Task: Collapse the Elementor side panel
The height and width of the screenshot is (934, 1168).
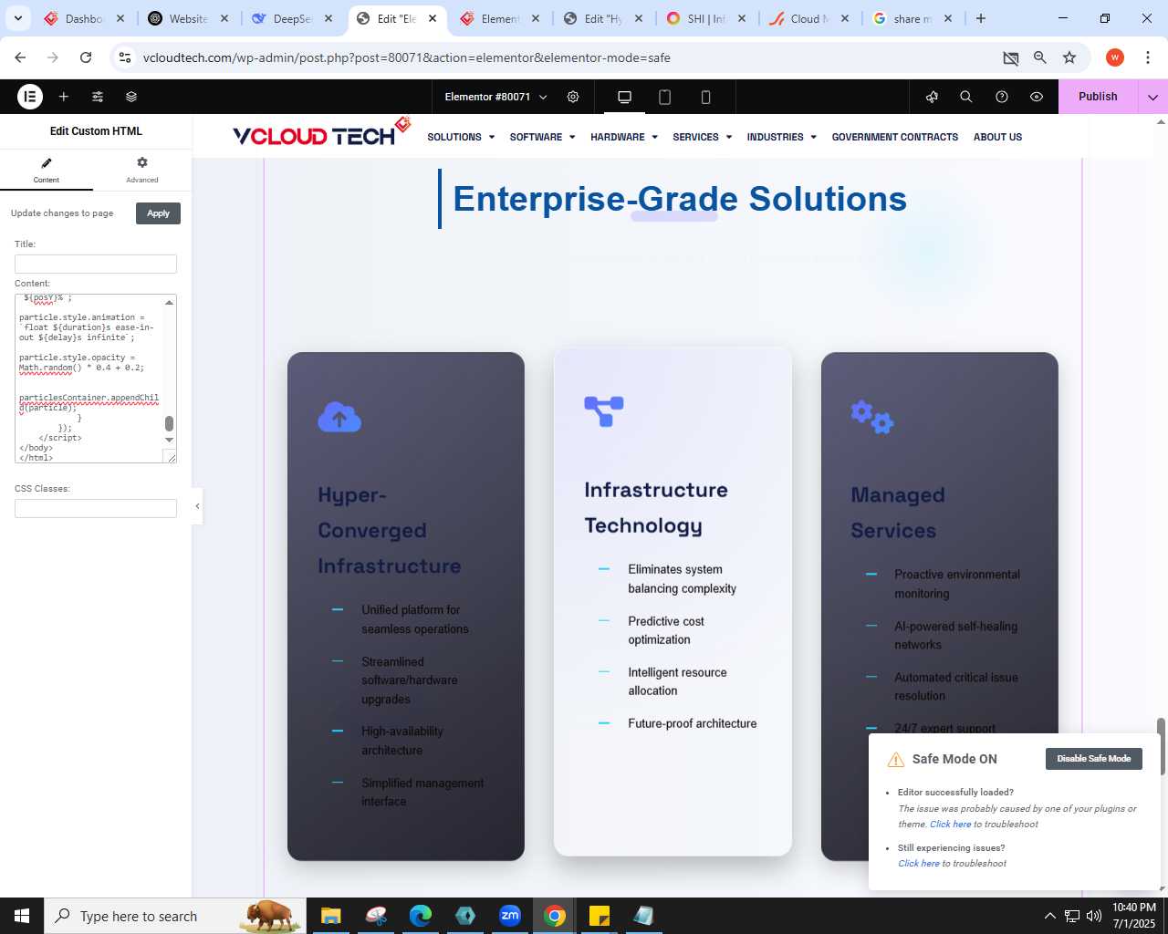Action: point(197,506)
